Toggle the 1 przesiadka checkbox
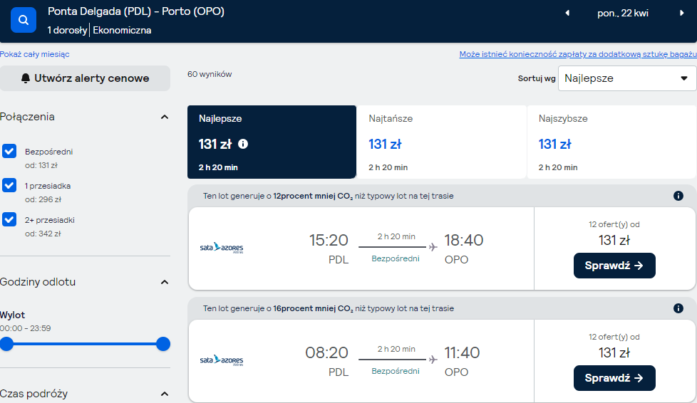697x403 pixels. pyautogui.click(x=9, y=185)
